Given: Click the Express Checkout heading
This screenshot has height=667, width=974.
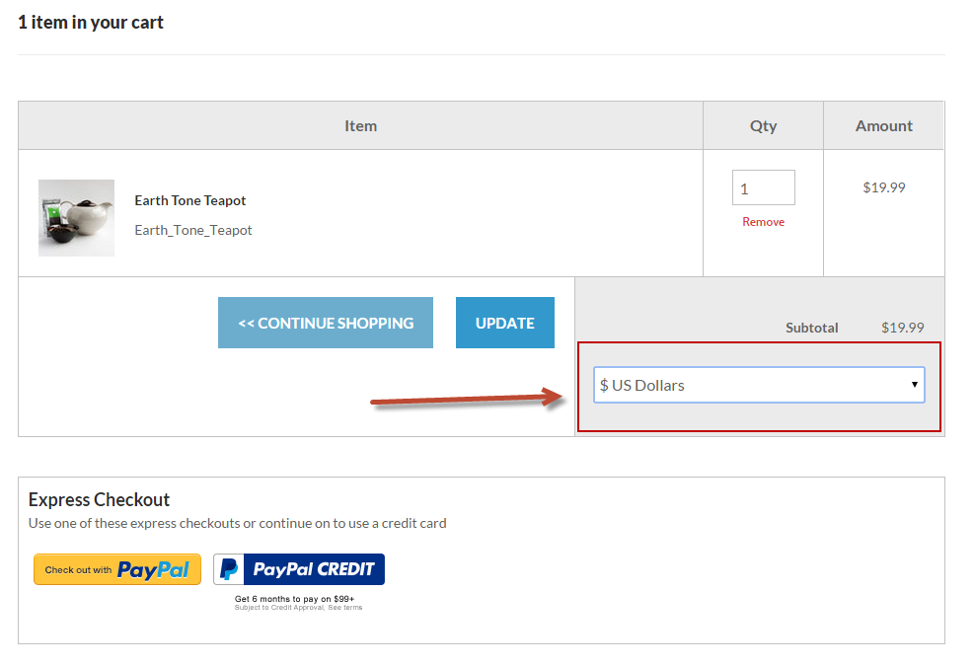Looking at the screenshot, I should coord(99,500).
